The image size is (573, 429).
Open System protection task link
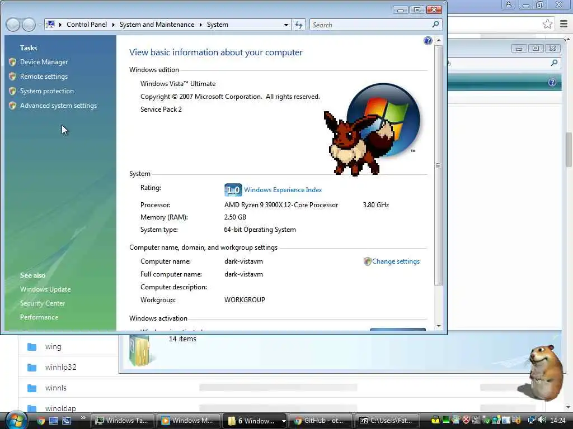click(x=47, y=91)
